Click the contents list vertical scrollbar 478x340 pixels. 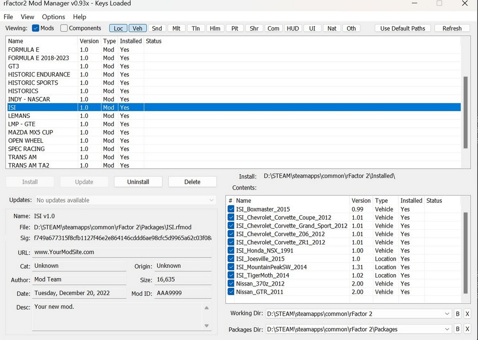(x=466, y=253)
